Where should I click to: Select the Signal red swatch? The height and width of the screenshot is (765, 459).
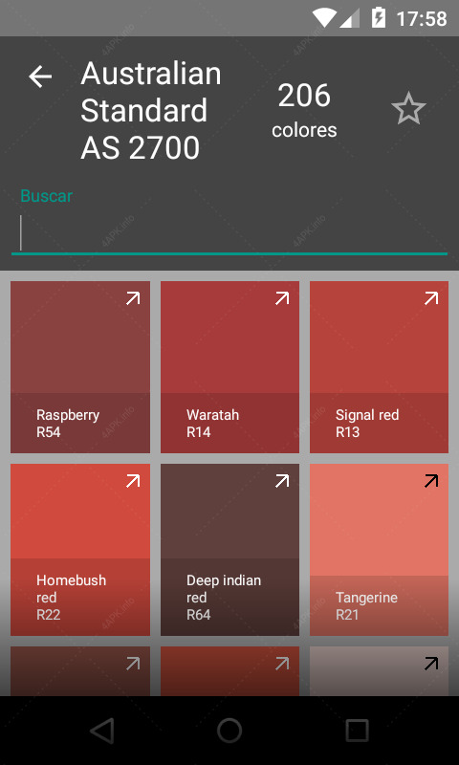pos(379,367)
